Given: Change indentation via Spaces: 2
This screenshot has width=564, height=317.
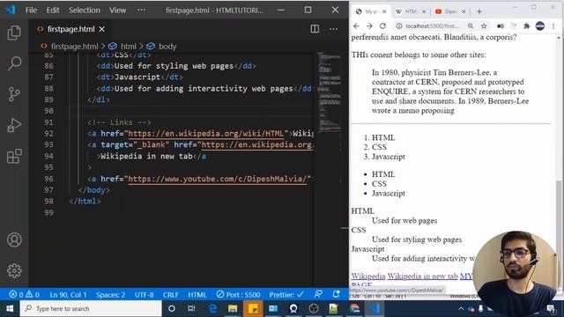Looking at the screenshot, I should click(x=110, y=295).
